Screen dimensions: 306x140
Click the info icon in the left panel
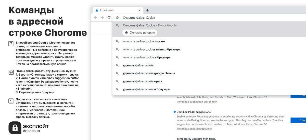[11, 101]
